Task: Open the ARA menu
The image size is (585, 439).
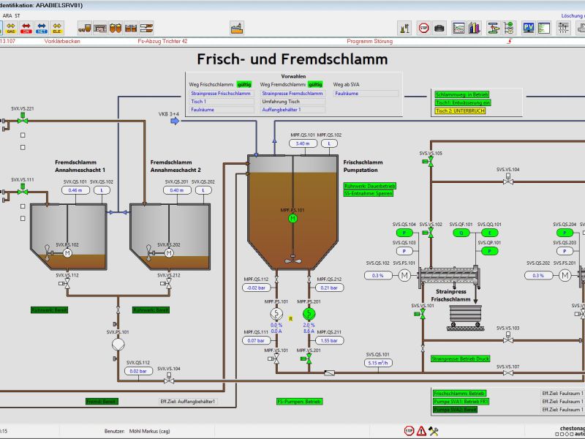Action: 7,15
